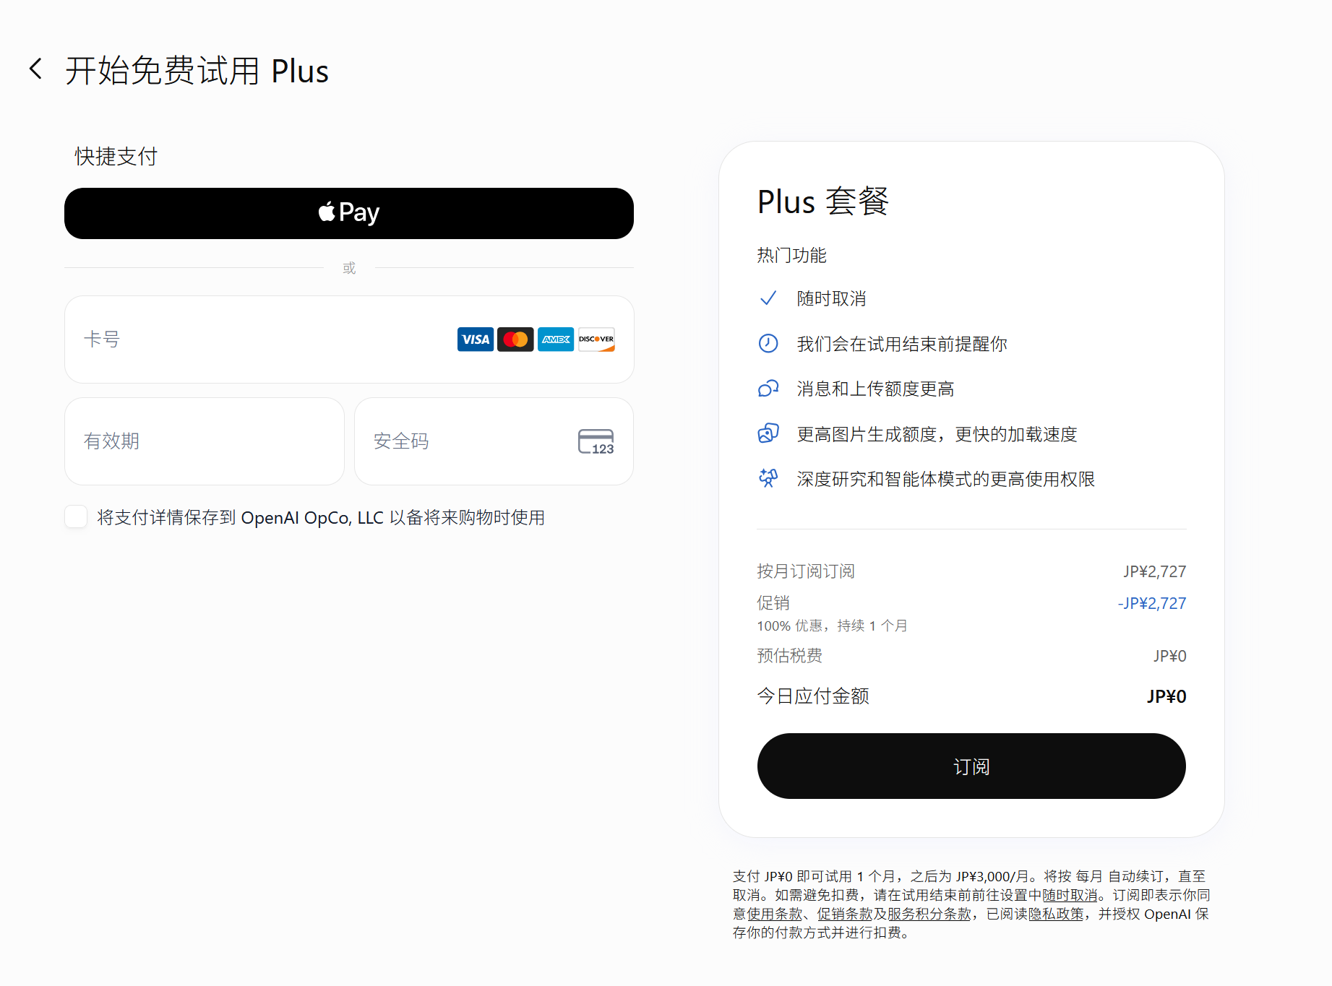The image size is (1332, 986).
Task: Click the 开始免费试用 Plus heading
Action: (x=197, y=71)
